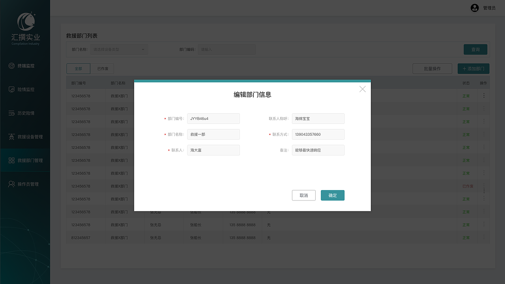The height and width of the screenshot is (284, 505).
Task: Cancel the dialog via 取消
Action: click(303, 195)
